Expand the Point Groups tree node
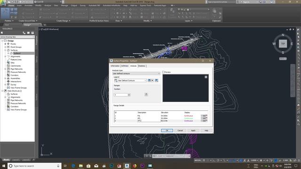 coord(5,47)
